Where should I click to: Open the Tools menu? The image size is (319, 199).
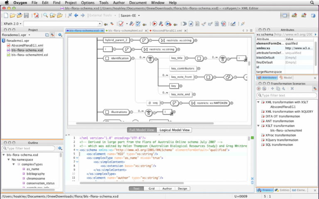[x=103, y=2]
